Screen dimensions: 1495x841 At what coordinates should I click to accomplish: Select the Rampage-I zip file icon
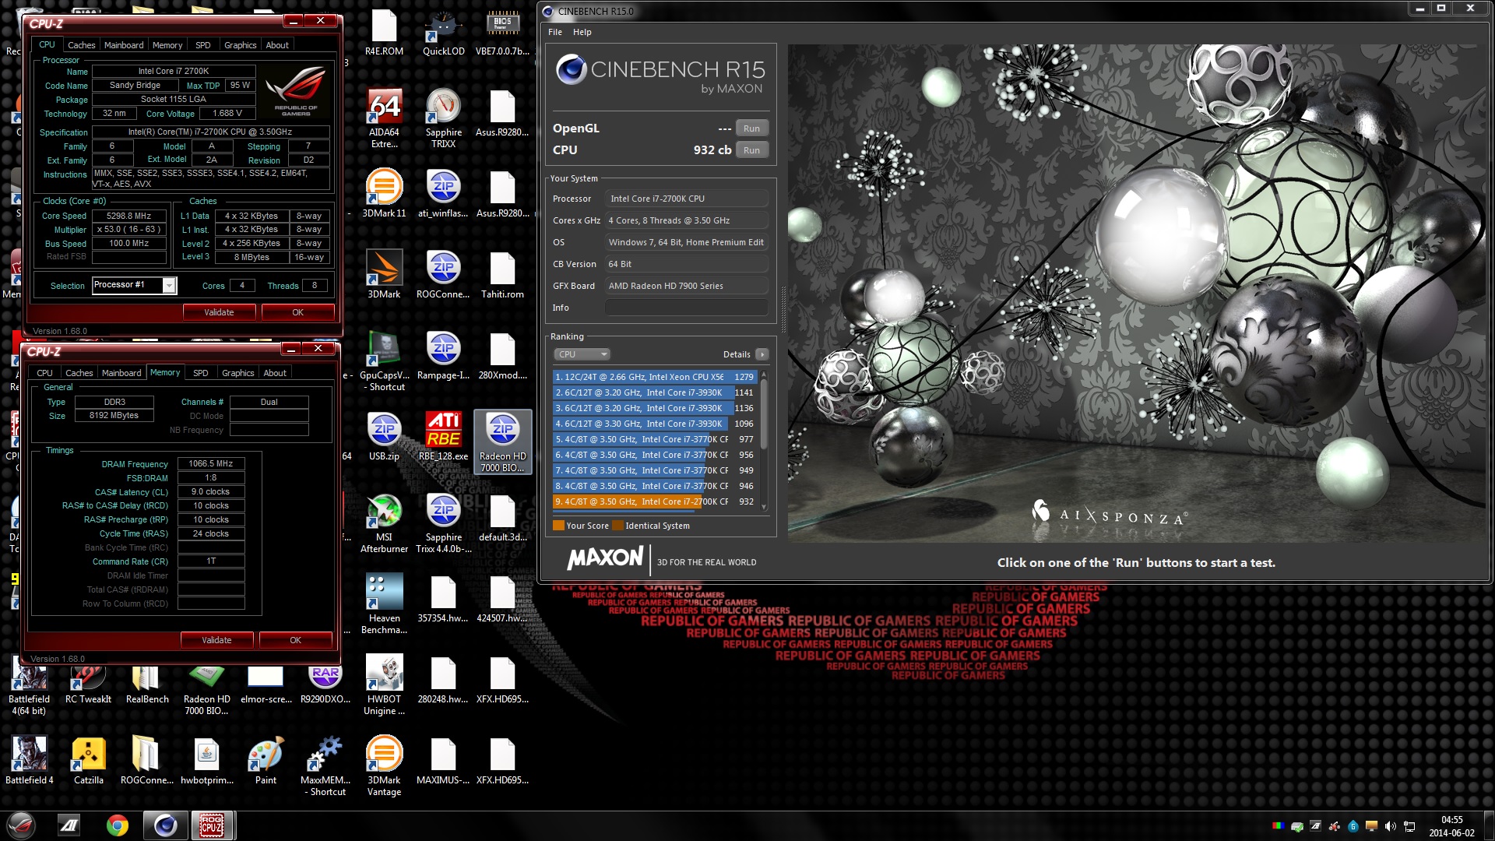[x=443, y=355]
